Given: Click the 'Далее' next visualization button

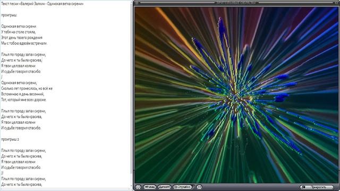Looking at the screenshot, I should coord(164,187).
